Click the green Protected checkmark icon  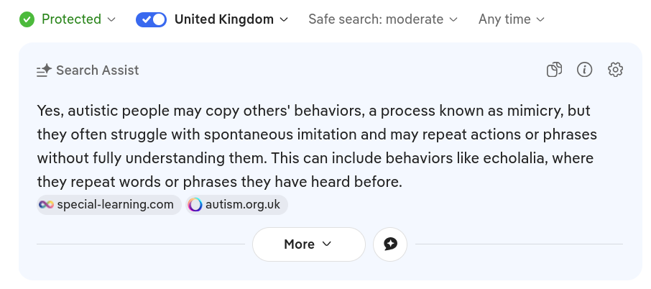click(27, 19)
